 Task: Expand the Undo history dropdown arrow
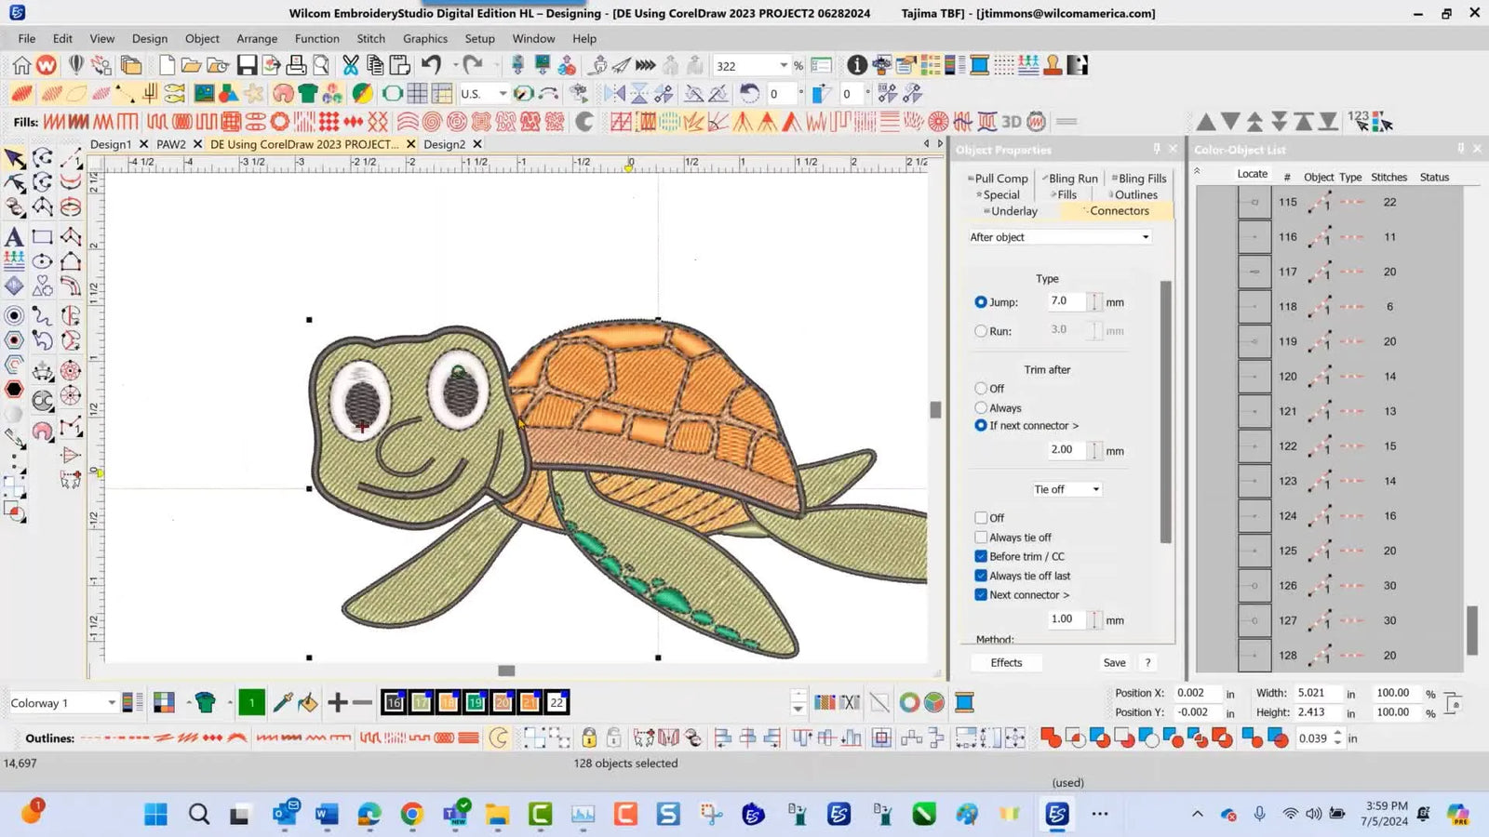point(454,65)
